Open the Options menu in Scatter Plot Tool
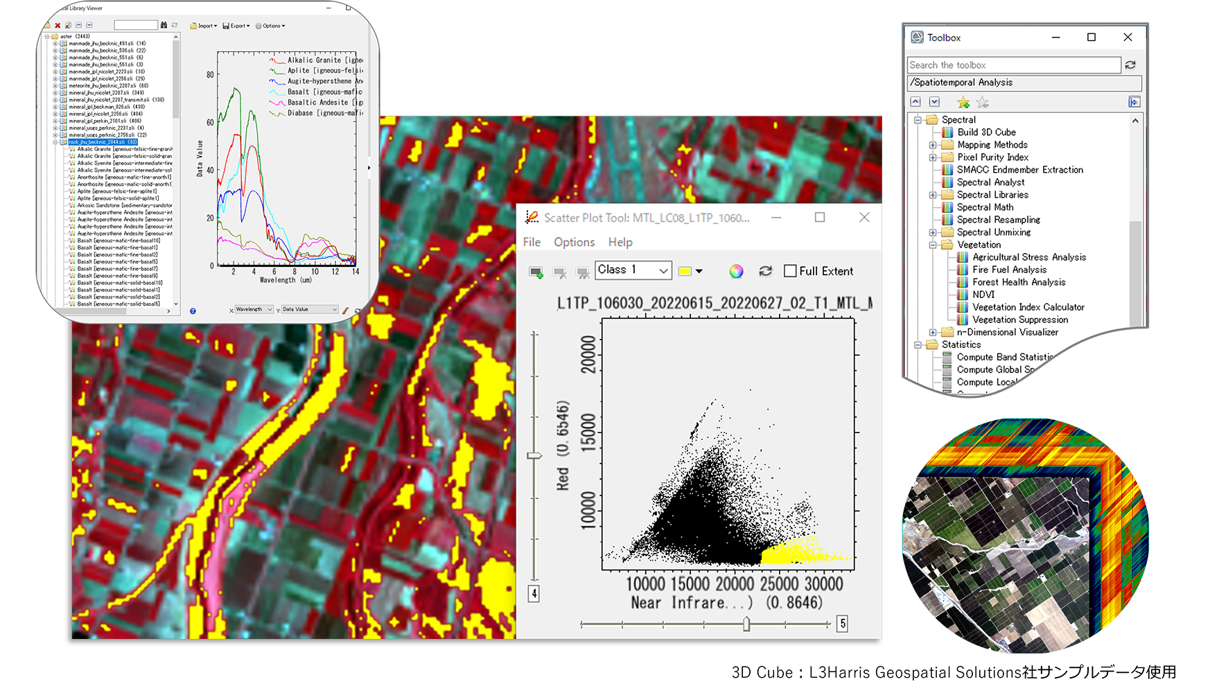The width and height of the screenshot is (1210, 693). coord(574,242)
